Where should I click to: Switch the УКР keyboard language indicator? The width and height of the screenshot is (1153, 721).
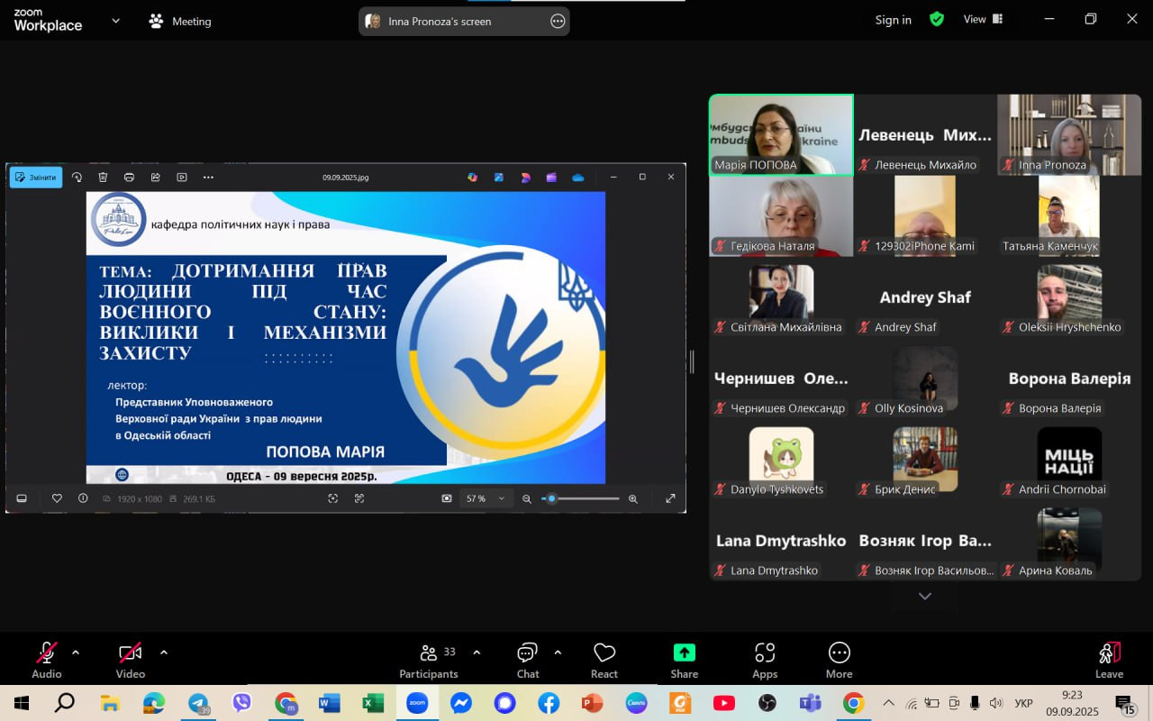point(1024,703)
